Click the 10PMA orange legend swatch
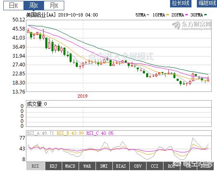 (x=168, y=15)
